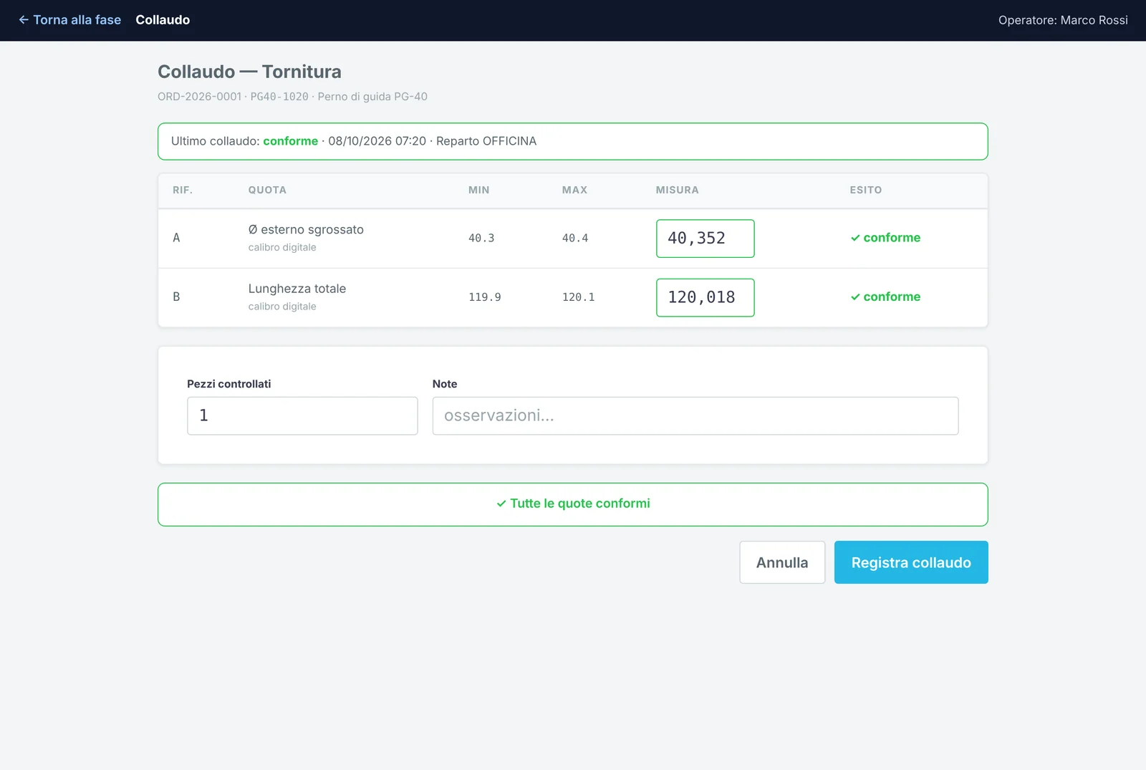Focus the Pezzi controllati field
The image size is (1146, 770).
[302, 415]
